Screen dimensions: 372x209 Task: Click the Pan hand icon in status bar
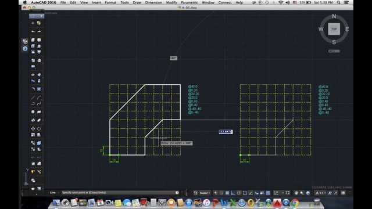296,193
